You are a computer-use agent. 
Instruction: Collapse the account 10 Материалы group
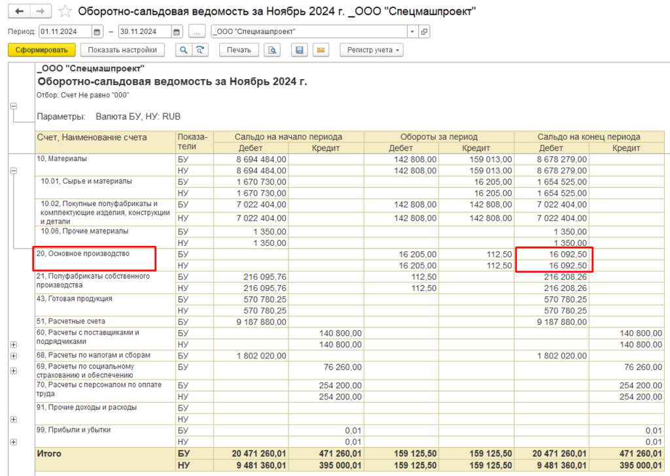14,171
